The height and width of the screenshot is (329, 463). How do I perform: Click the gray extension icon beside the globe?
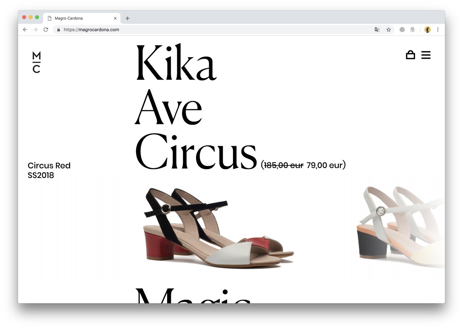click(x=412, y=30)
